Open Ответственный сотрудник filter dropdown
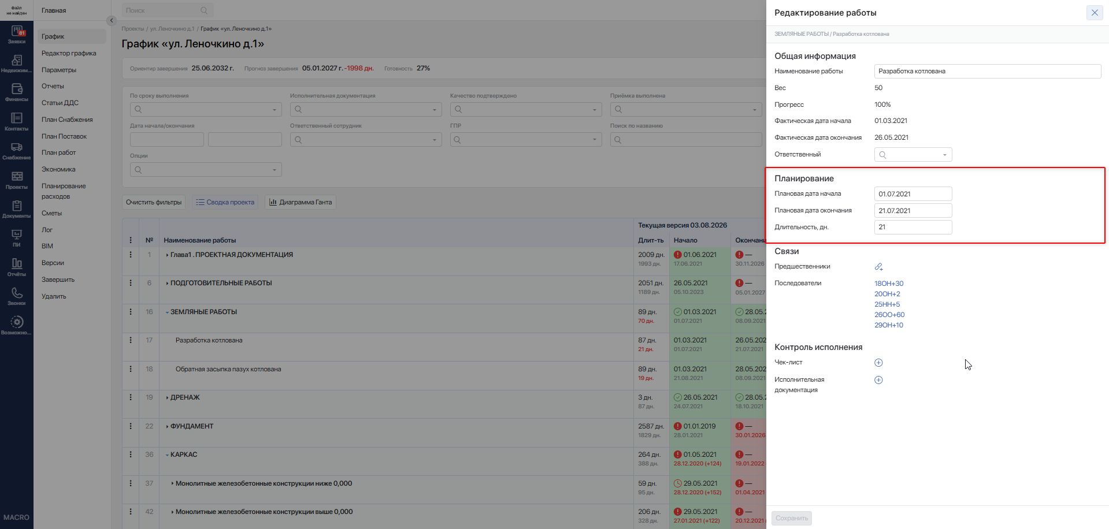The image size is (1109, 529). pyautogui.click(x=366, y=140)
